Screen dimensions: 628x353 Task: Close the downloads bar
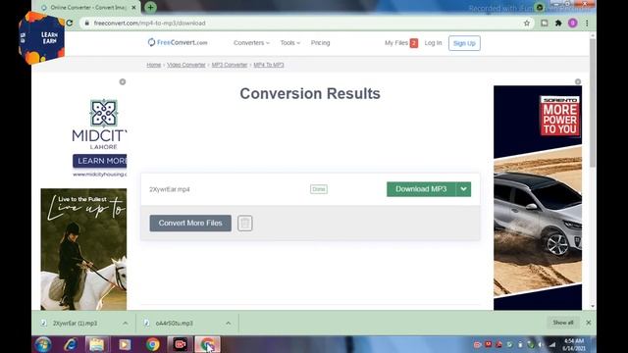tap(589, 323)
